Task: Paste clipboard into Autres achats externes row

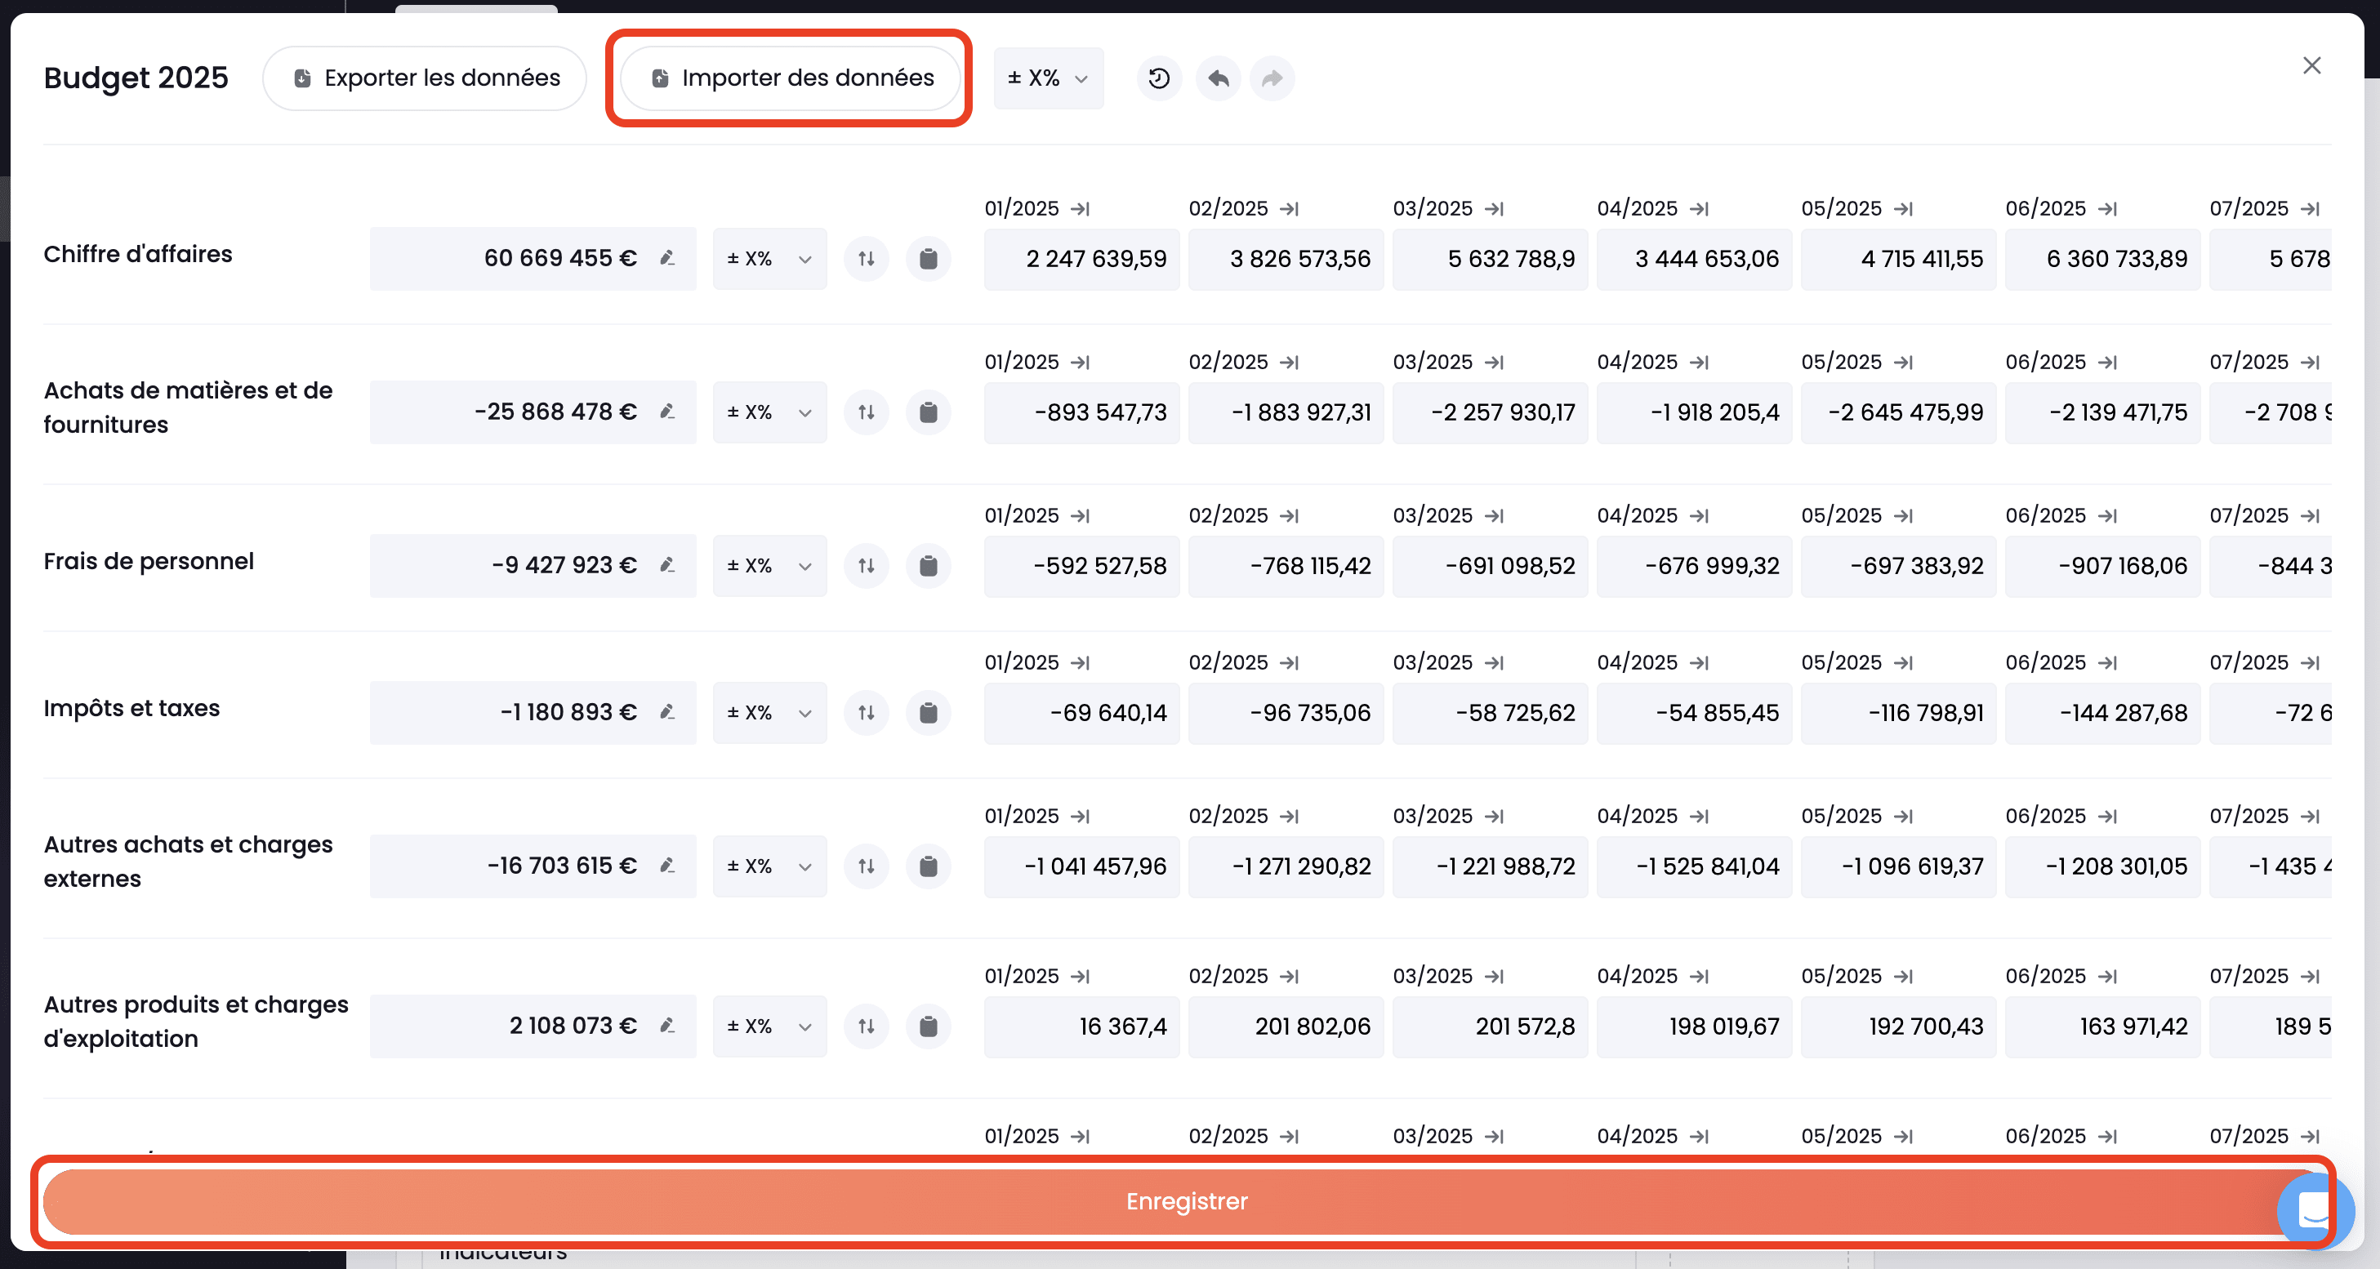Action: pyautogui.click(x=928, y=866)
